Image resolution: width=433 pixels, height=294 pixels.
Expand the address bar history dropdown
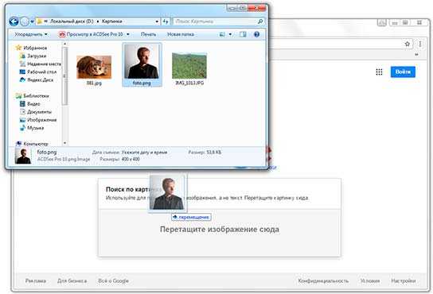coord(157,21)
